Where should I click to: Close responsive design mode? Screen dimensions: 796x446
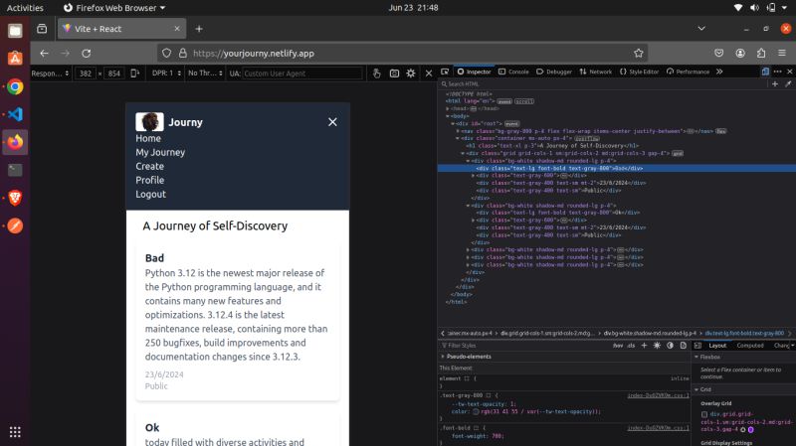click(429, 73)
